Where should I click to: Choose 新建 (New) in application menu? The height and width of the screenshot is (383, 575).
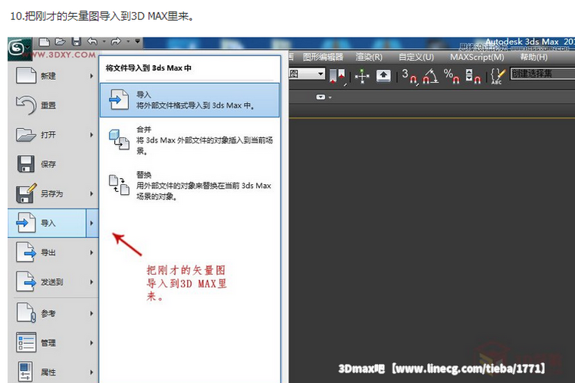click(x=53, y=76)
